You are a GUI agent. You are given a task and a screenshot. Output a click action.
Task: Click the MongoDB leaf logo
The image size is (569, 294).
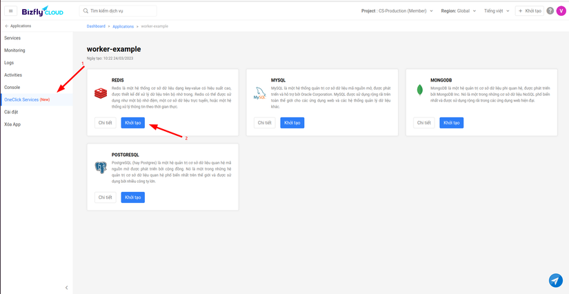[420, 90]
